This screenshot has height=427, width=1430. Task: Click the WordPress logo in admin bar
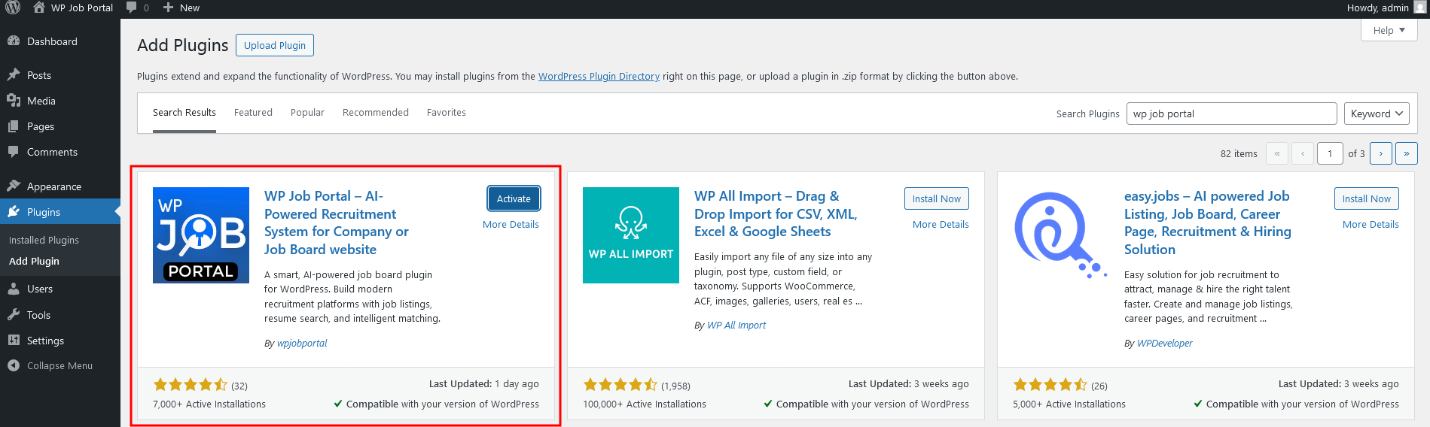pos(13,8)
